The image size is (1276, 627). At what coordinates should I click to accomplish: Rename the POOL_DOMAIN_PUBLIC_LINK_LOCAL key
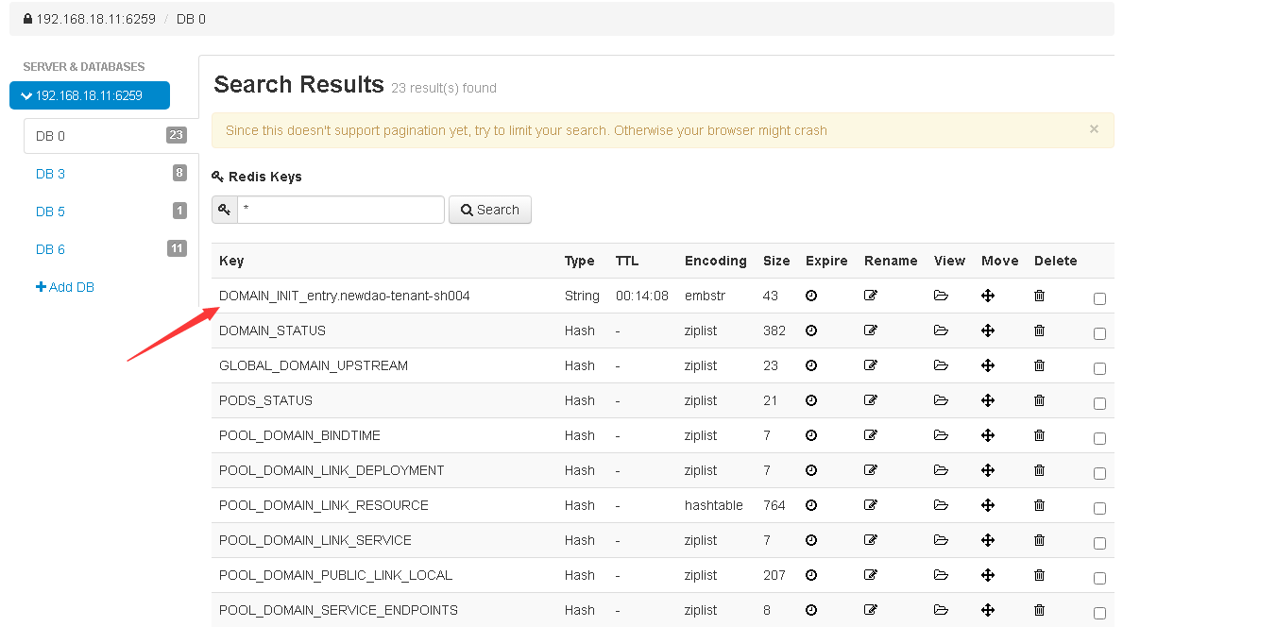(x=871, y=575)
